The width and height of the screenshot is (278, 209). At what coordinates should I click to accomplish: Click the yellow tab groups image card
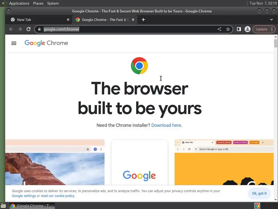[224, 162]
